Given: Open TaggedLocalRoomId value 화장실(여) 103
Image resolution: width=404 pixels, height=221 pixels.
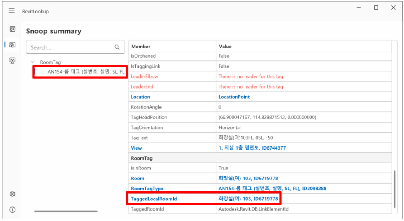Looking at the screenshot, I should tap(248, 198).
